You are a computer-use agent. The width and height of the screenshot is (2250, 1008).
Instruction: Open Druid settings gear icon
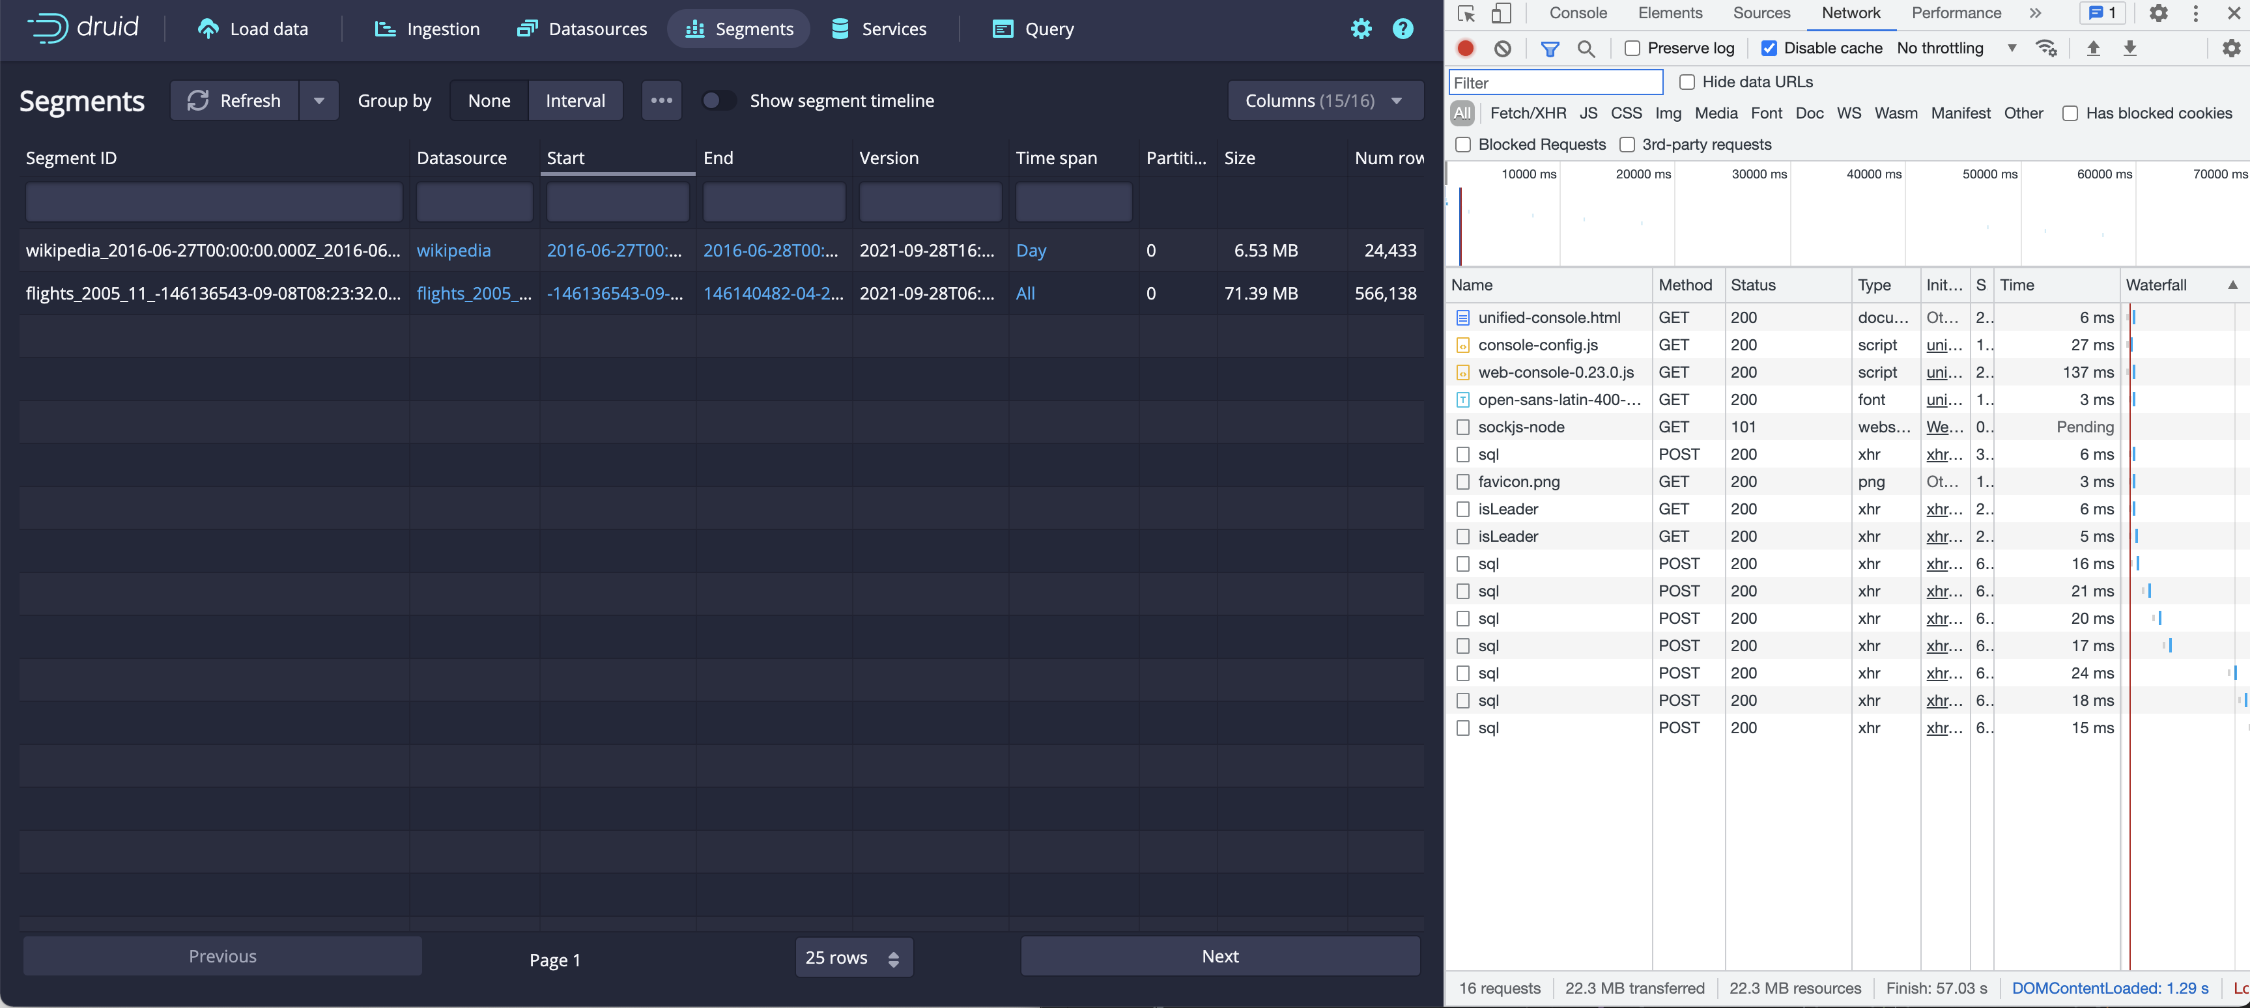1360,29
